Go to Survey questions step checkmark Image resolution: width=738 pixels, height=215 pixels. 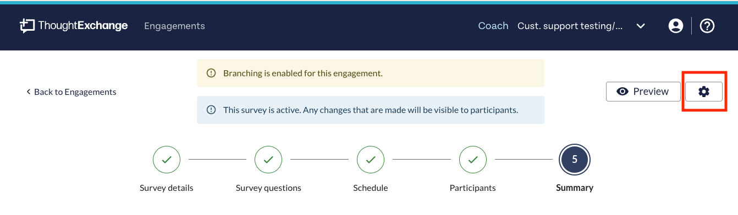coord(268,160)
